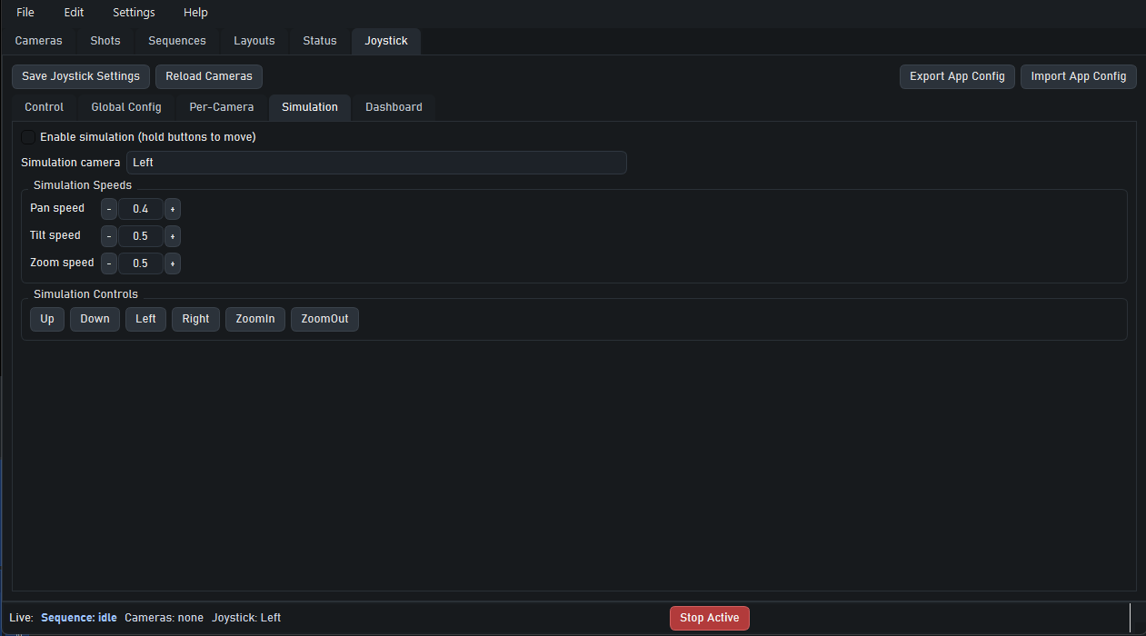Open the Settings menu
The height and width of the screenshot is (636, 1146).
point(134,13)
